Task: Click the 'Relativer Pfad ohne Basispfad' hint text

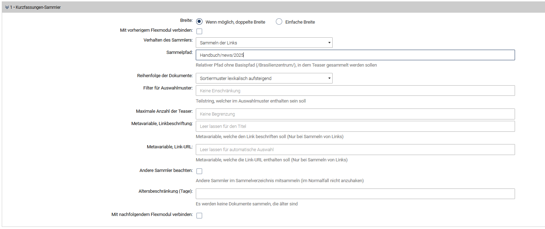Action: tap(286, 65)
